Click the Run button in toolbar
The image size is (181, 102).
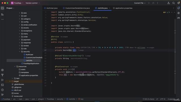149,3
